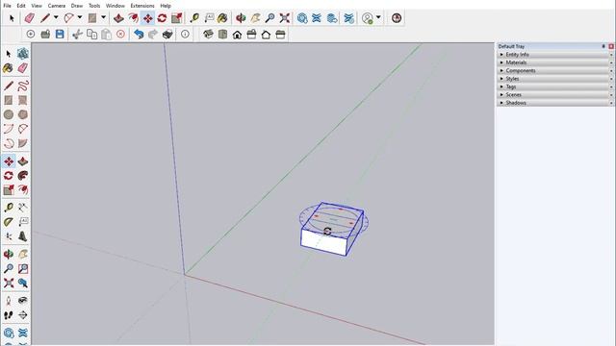The width and height of the screenshot is (616, 346).
Task: Click Push/Pull in the horizontal top toolbar
Action: coord(118,17)
